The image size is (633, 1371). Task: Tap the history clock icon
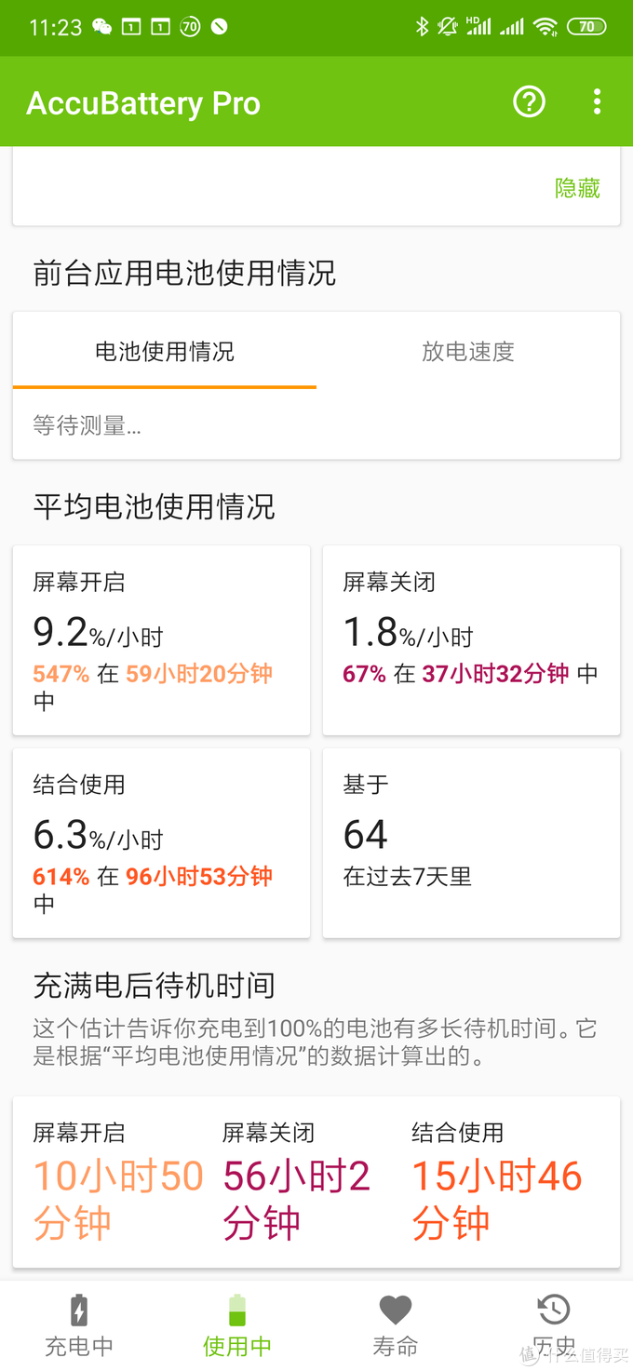click(x=554, y=1310)
